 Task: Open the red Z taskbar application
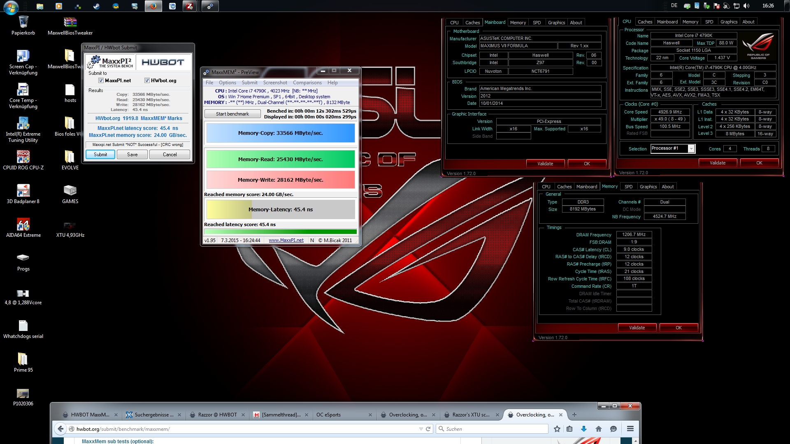[190, 6]
